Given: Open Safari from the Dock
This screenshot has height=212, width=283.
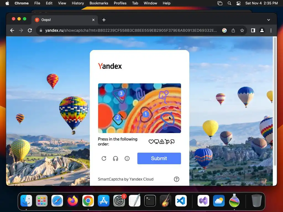Looking at the screenshot, I should point(57,201).
